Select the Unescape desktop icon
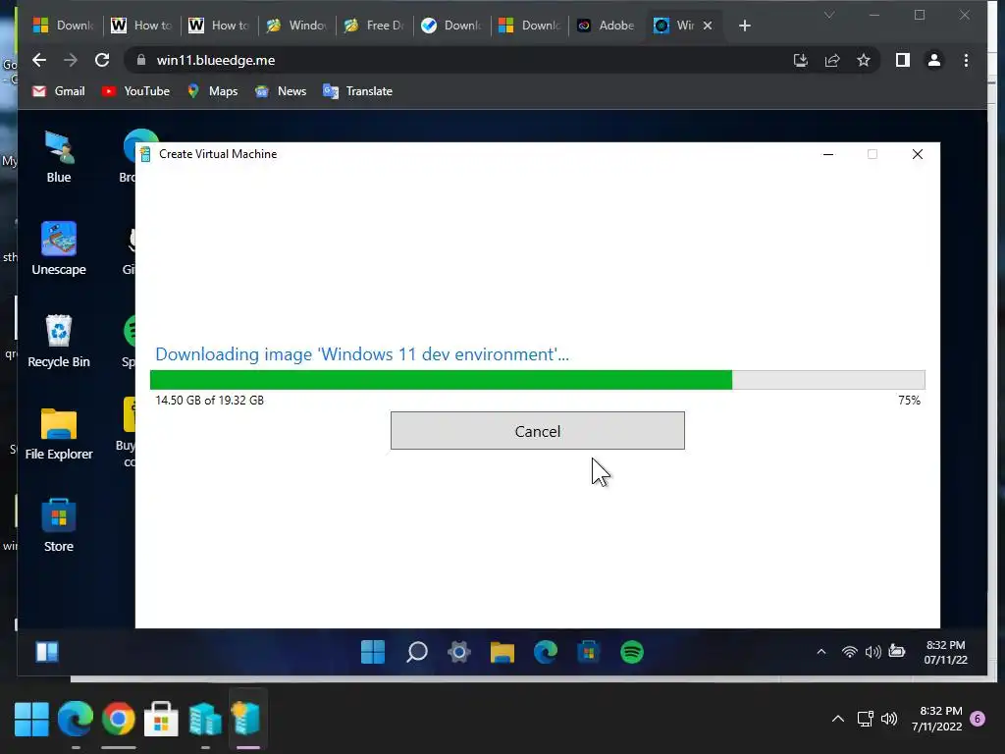Screen dimensions: 1005x754 59,248
